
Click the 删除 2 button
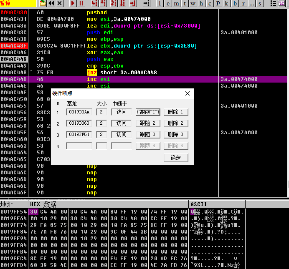pos(176,123)
